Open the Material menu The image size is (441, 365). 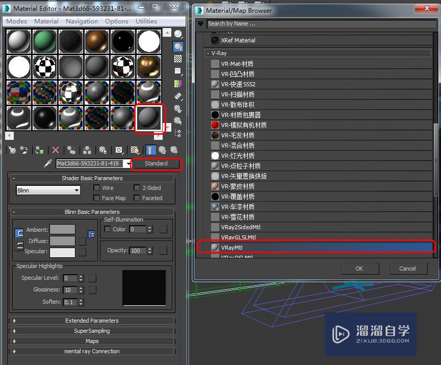[46, 21]
